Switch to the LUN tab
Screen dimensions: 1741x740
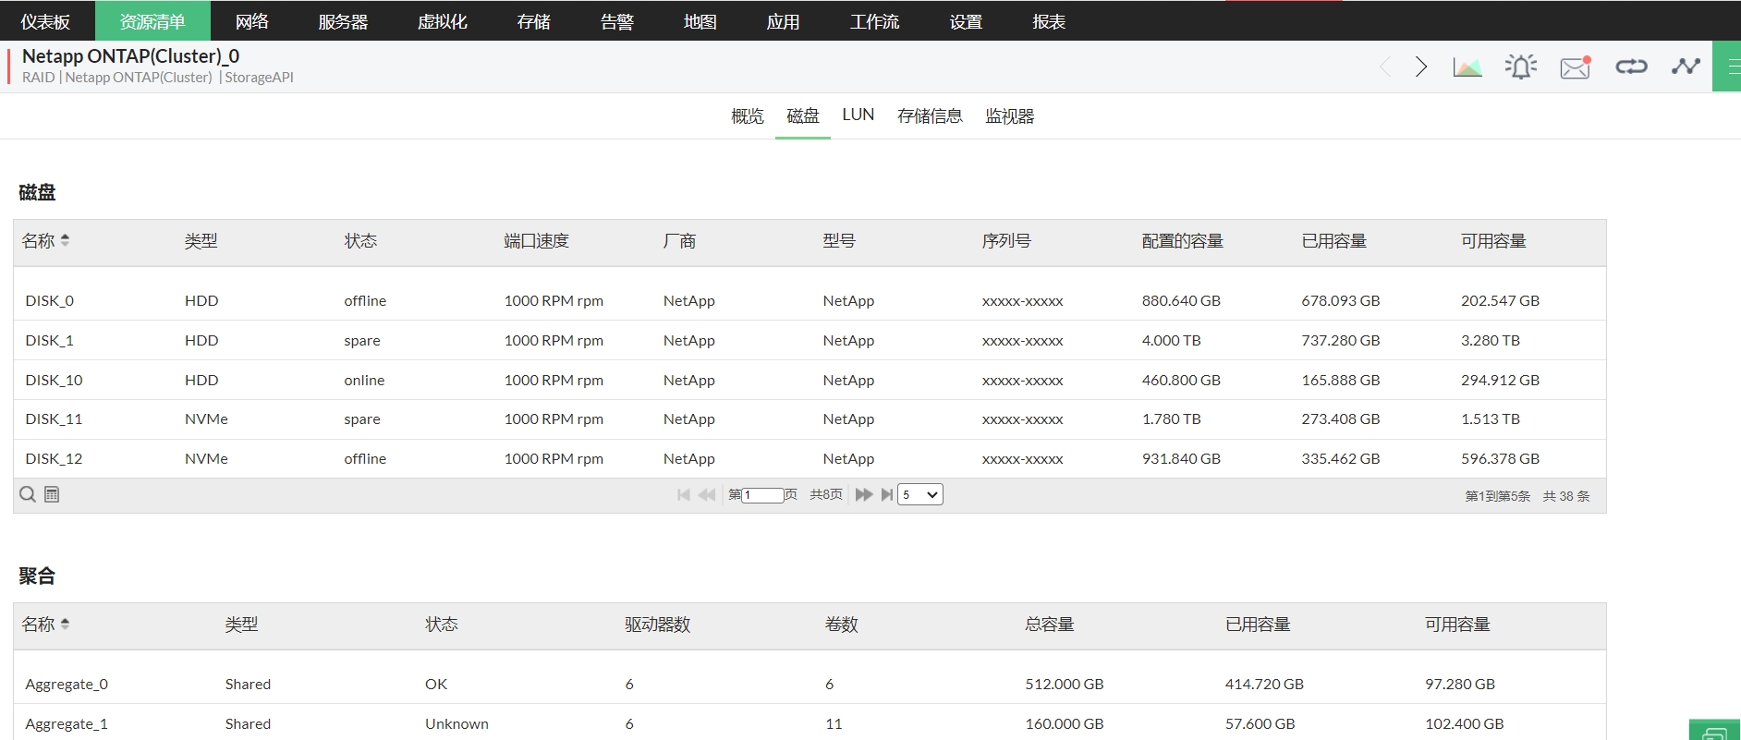coord(858,115)
